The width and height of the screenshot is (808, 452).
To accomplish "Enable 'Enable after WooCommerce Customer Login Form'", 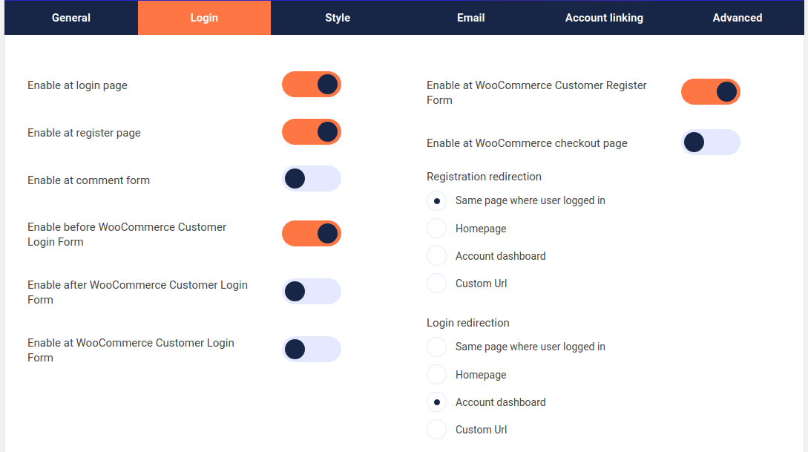I will click(311, 291).
